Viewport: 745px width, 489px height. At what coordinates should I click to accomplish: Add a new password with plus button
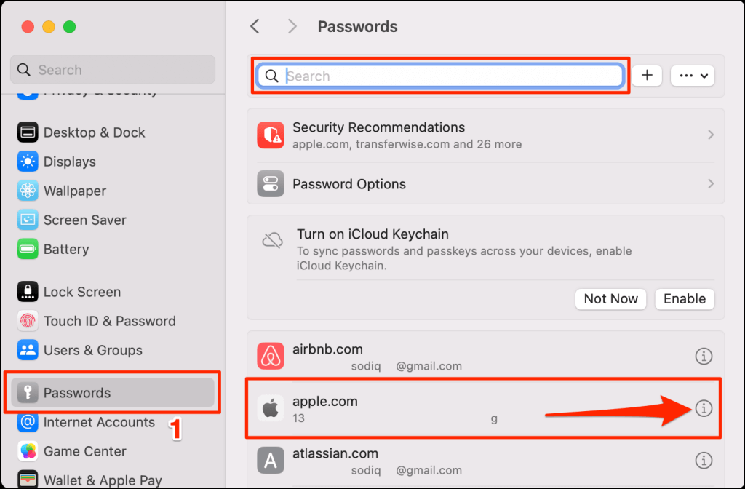click(647, 76)
